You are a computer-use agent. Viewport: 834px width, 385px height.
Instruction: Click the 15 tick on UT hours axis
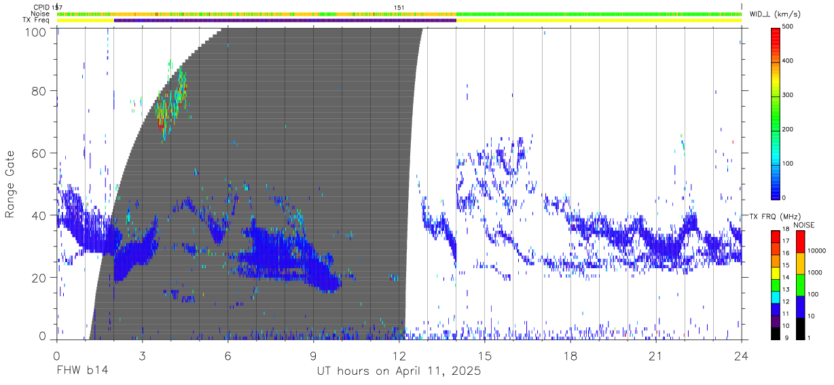[485, 356]
